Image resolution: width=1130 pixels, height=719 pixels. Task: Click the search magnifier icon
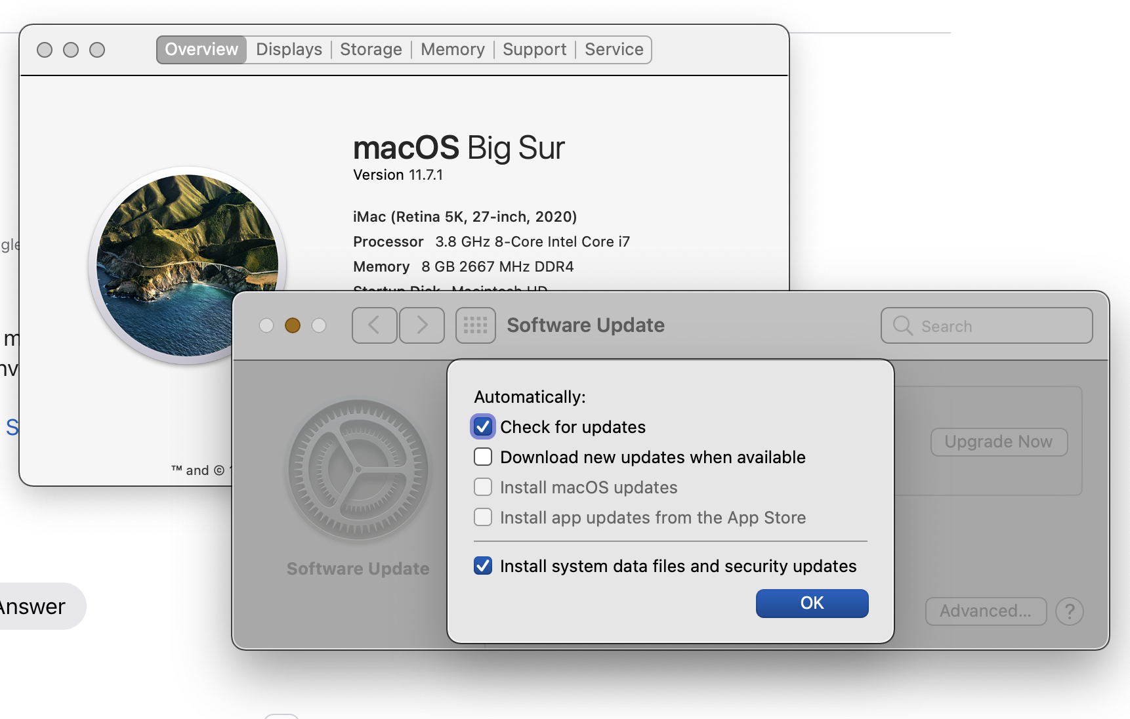903,326
